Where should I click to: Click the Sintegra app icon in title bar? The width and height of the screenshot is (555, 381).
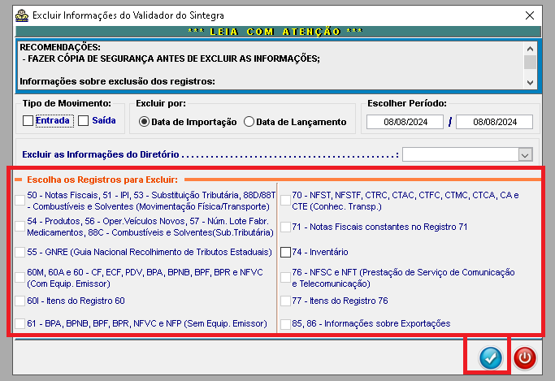point(22,15)
